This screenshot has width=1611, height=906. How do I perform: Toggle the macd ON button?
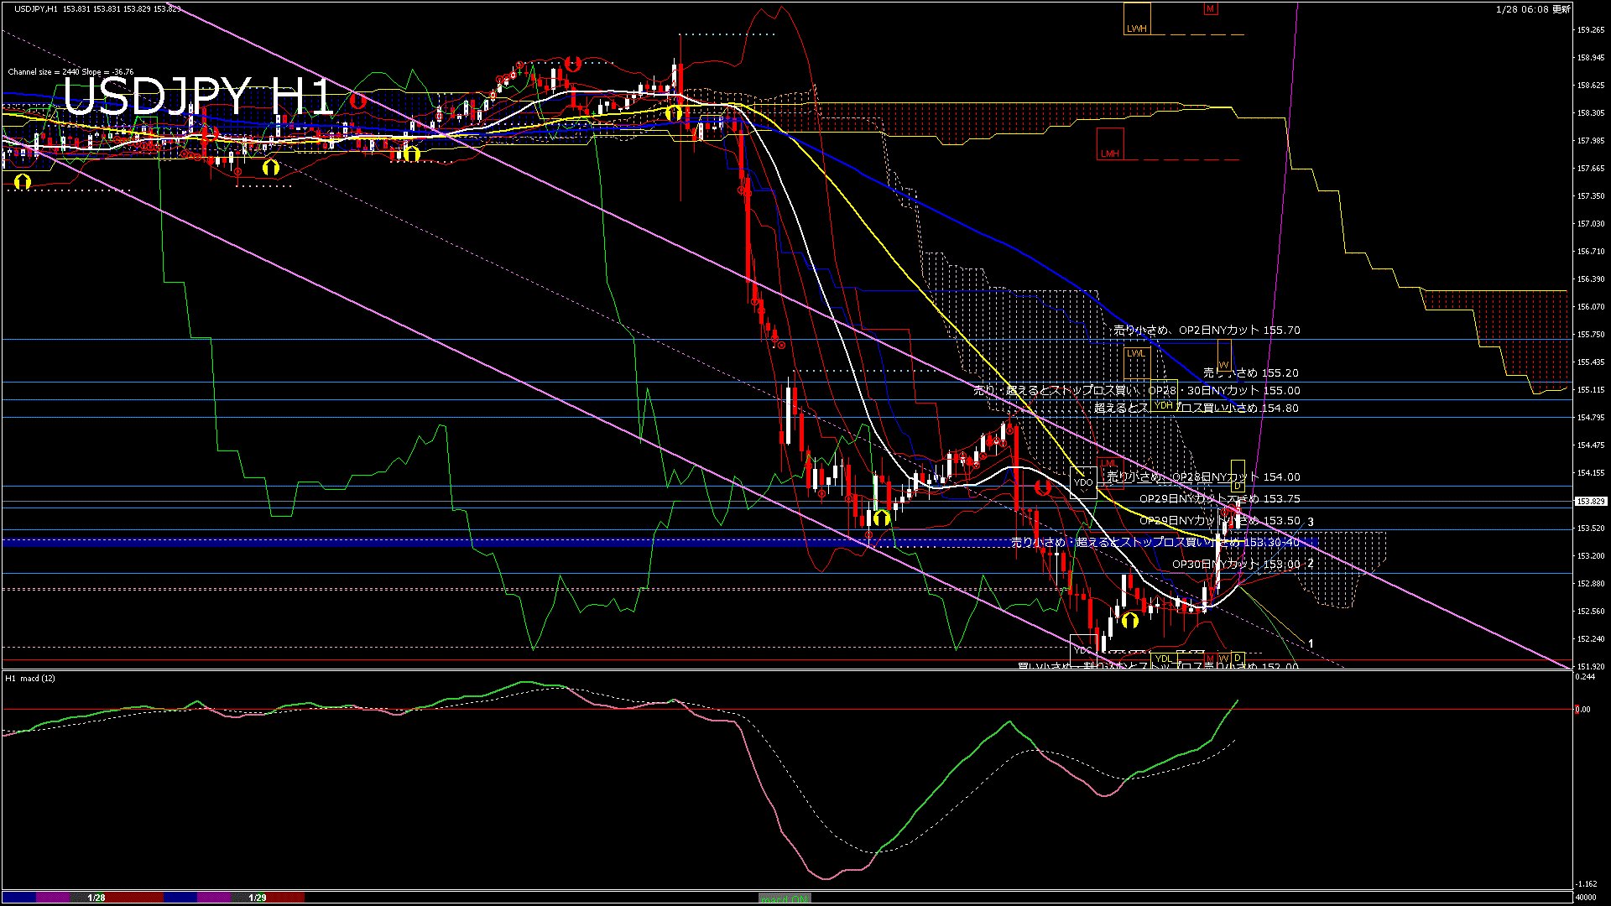[785, 898]
